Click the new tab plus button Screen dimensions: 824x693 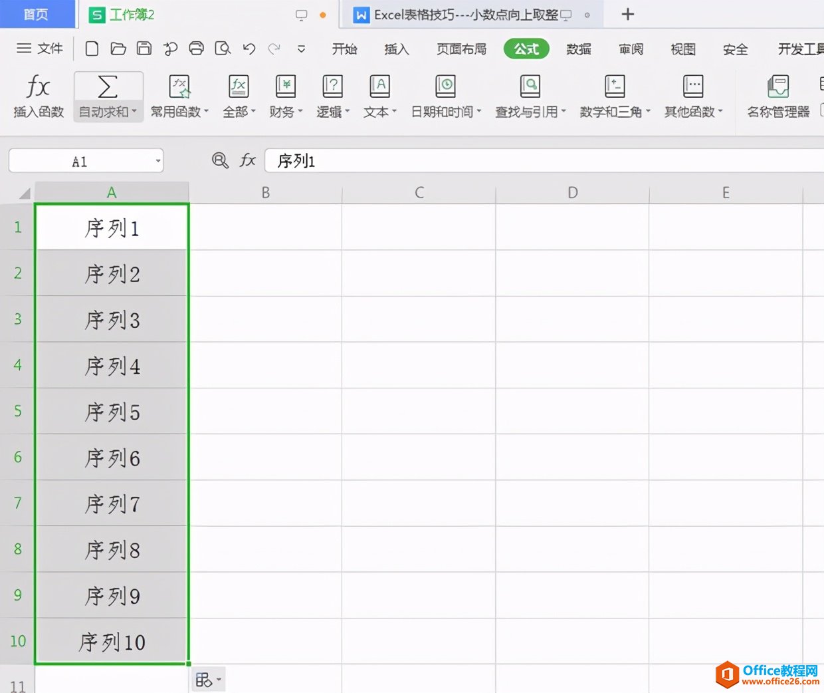click(628, 14)
